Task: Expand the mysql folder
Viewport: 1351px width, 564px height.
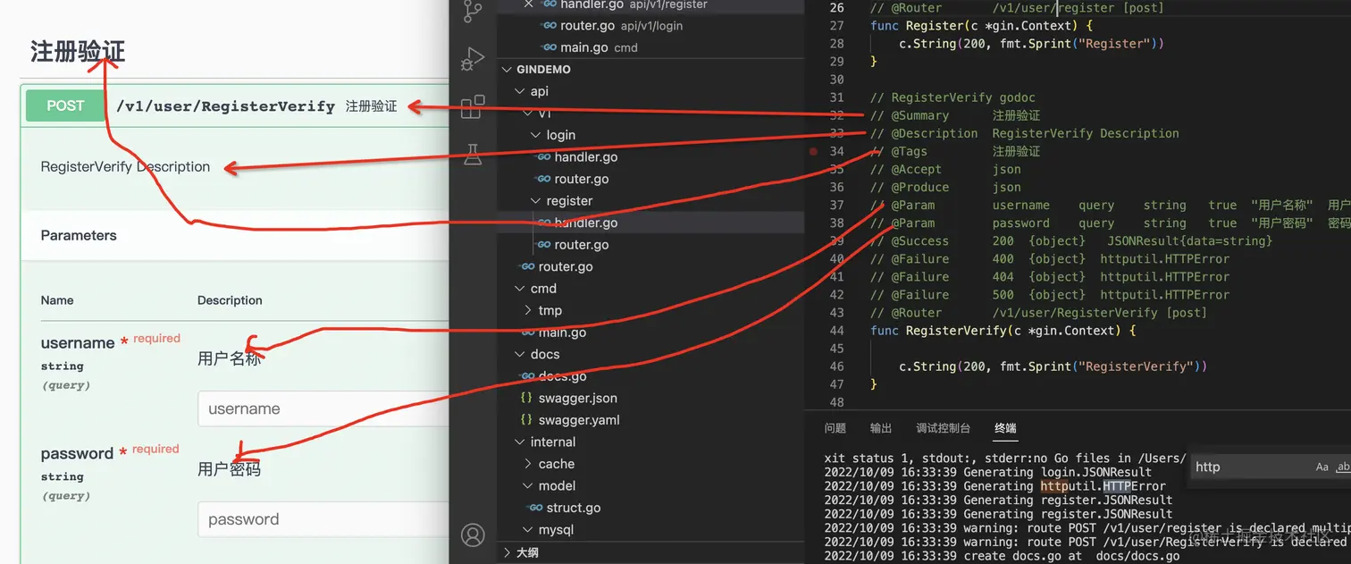Action: (528, 529)
